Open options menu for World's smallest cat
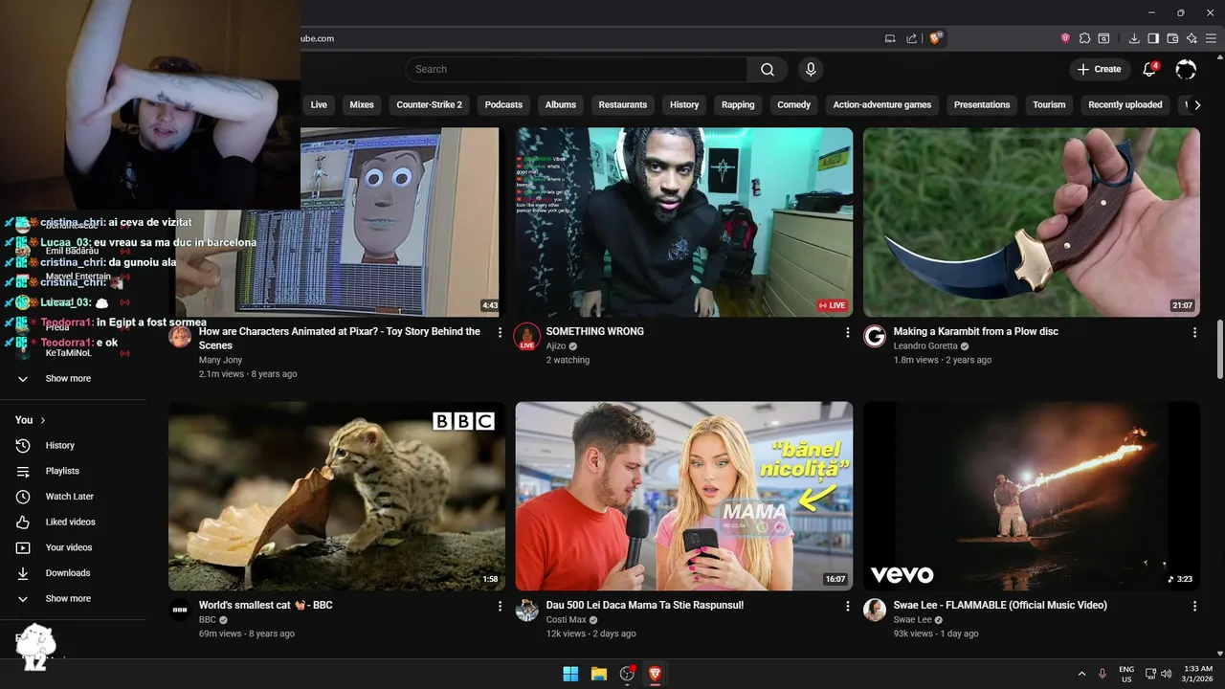Viewport: 1225px width, 689px height. (x=500, y=606)
